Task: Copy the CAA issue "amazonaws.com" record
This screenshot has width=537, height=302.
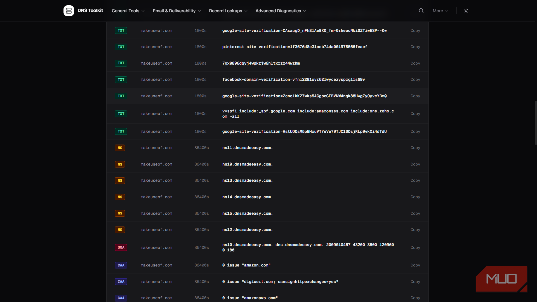Action: 415,298
